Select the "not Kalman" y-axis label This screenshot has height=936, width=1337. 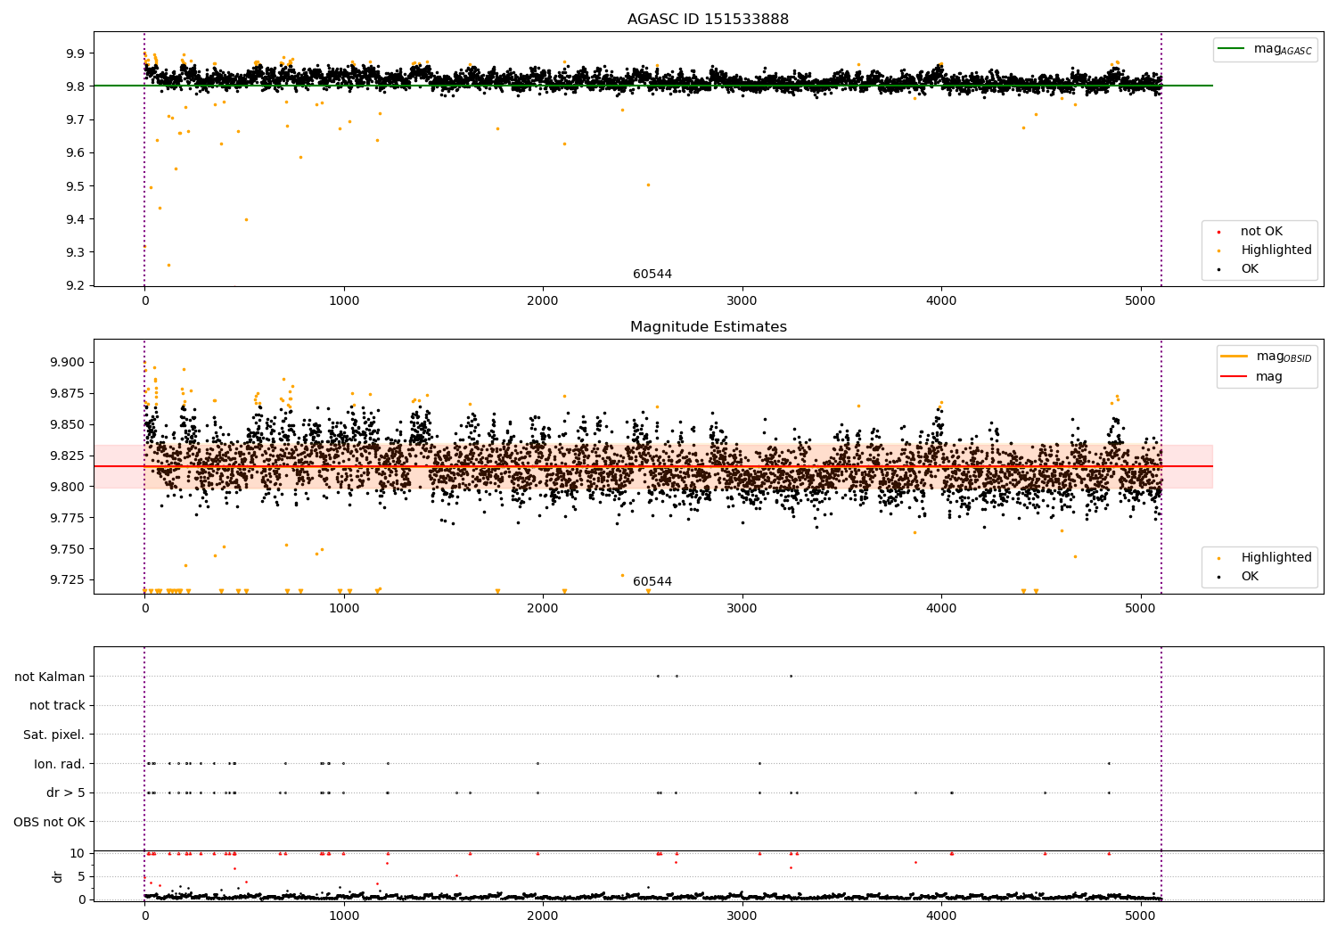tap(50, 677)
